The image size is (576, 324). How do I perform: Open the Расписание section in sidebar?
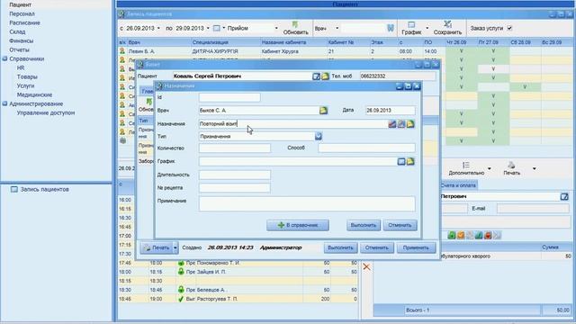coord(24,22)
